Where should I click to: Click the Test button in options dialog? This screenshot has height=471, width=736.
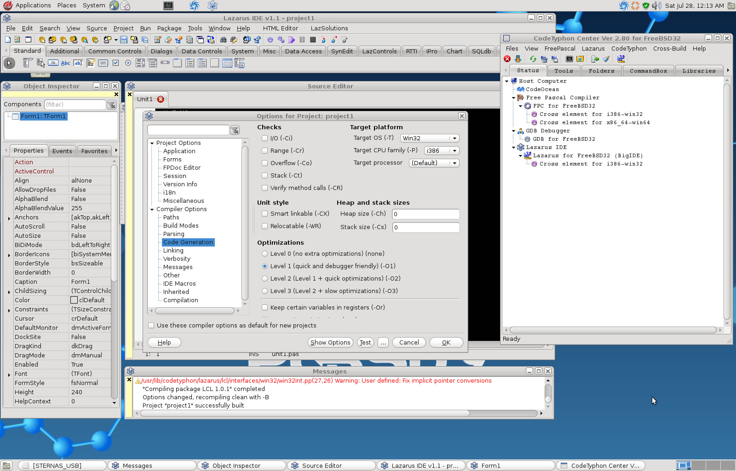click(x=365, y=342)
